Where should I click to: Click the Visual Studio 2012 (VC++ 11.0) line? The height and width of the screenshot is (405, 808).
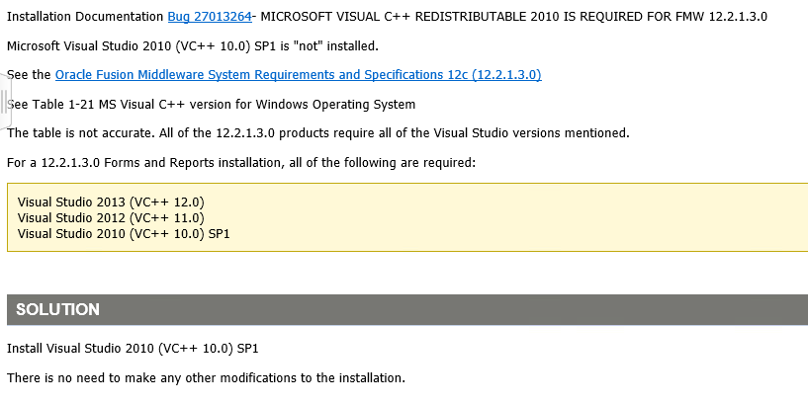(x=111, y=217)
